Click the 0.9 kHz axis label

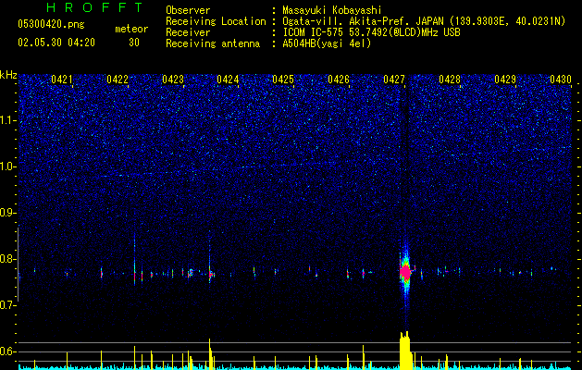pyautogui.click(x=7, y=213)
